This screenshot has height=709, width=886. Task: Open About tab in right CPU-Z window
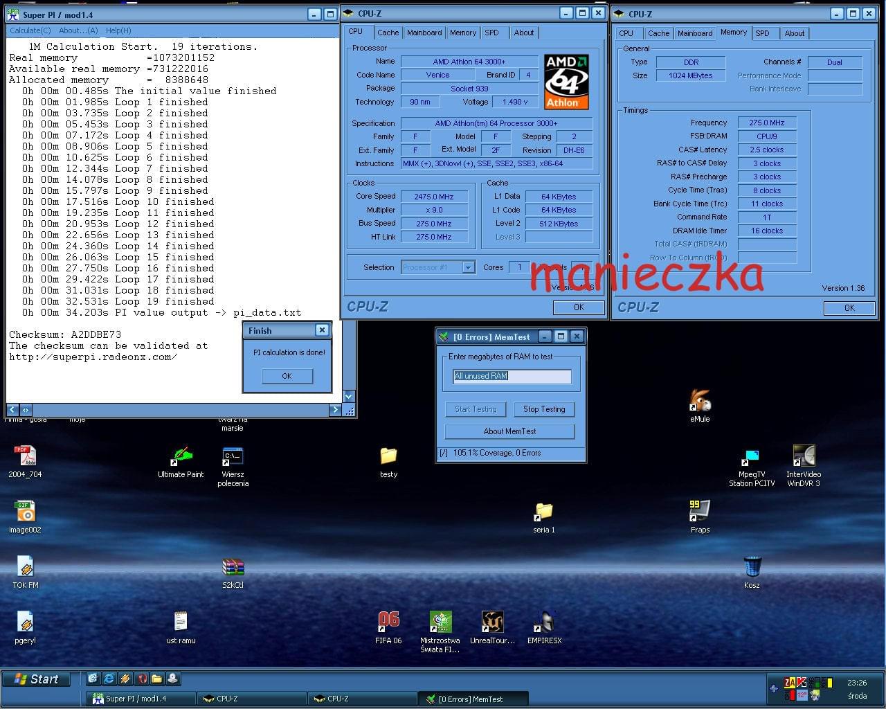tap(795, 33)
